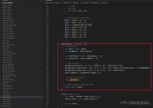Open mode-ofb.js in the file tree
Screen dimensions: 153x108
(x=8, y=60)
